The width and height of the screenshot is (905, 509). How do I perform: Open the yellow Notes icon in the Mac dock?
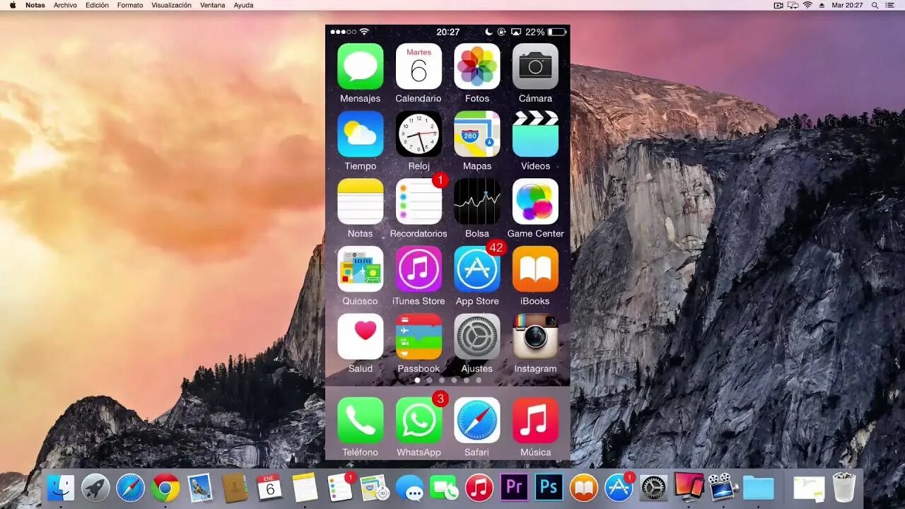click(305, 488)
